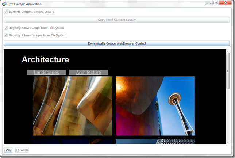Minimize the HtmlExample window
Viewport: 235px width, 158px height.
pyautogui.click(x=209, y=3)
